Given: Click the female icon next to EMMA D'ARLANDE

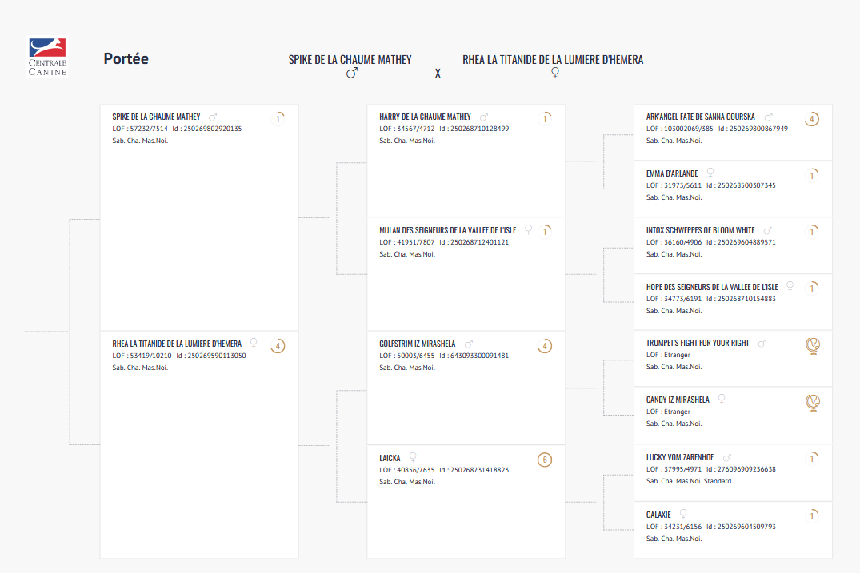Looking at the screenshot, I should (x=710, y=173).
